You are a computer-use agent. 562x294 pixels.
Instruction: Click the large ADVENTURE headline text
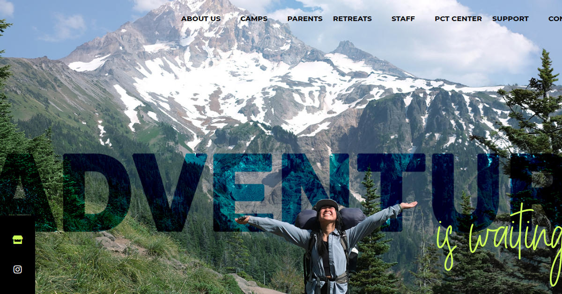coord(281,192)
